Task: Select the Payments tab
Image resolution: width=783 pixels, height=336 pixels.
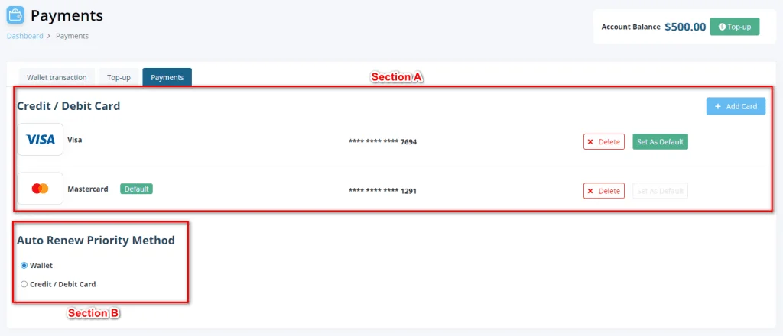Action: pyautogui.click(x=167, y=77)
